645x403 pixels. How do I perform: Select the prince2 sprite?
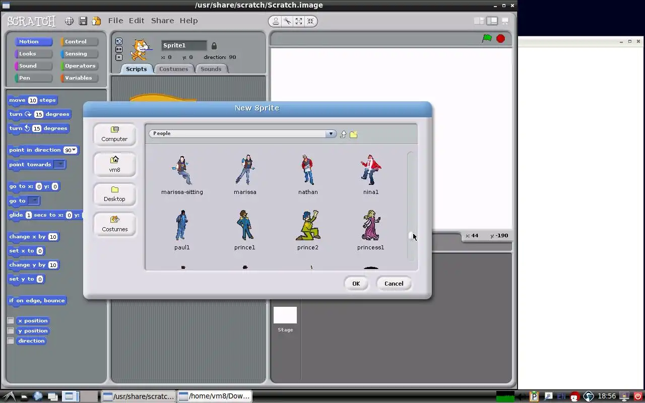308,230
